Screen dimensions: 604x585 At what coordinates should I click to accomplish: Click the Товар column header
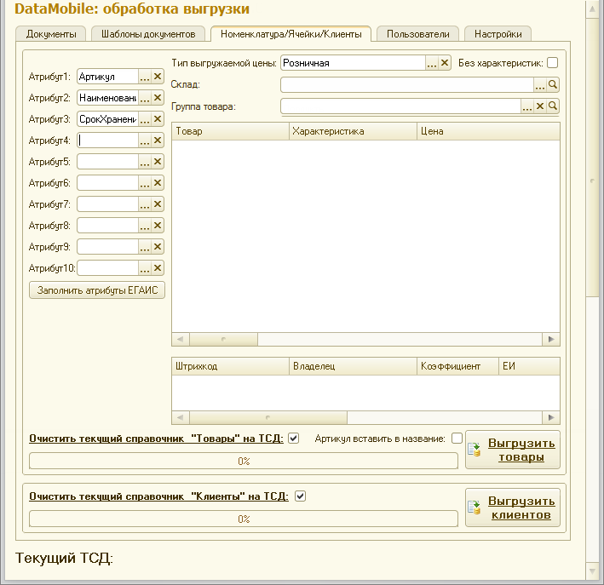[x=230, y=131]
